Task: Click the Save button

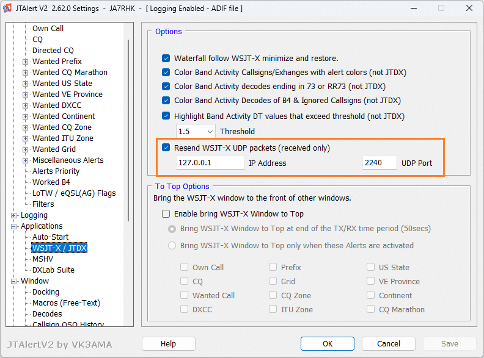Action: pos(449,343)
